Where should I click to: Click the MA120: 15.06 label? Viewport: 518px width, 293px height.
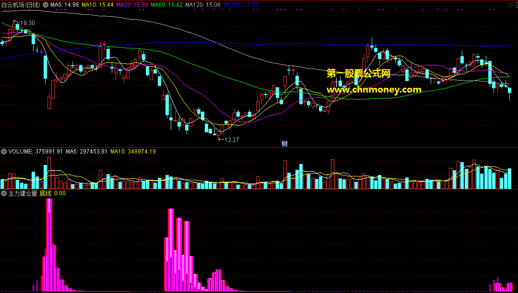point(203,5)
